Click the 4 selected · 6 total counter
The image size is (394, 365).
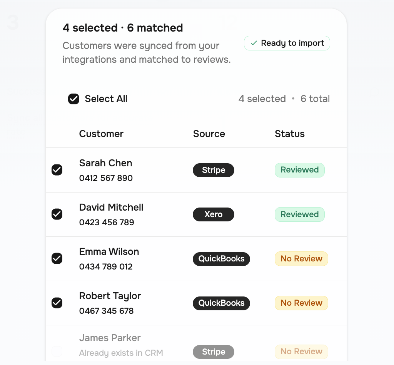click(284, 99)
